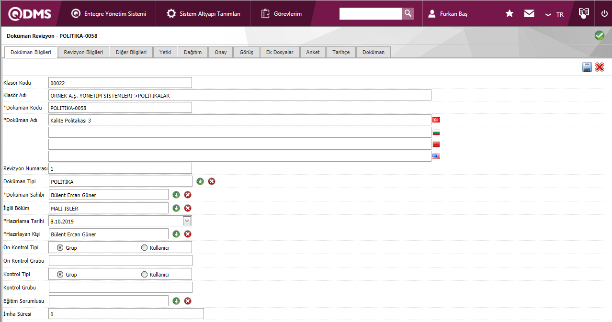
Task: Open Entegre Yönetim Sistemi menu
Action: tap(109, 14)
